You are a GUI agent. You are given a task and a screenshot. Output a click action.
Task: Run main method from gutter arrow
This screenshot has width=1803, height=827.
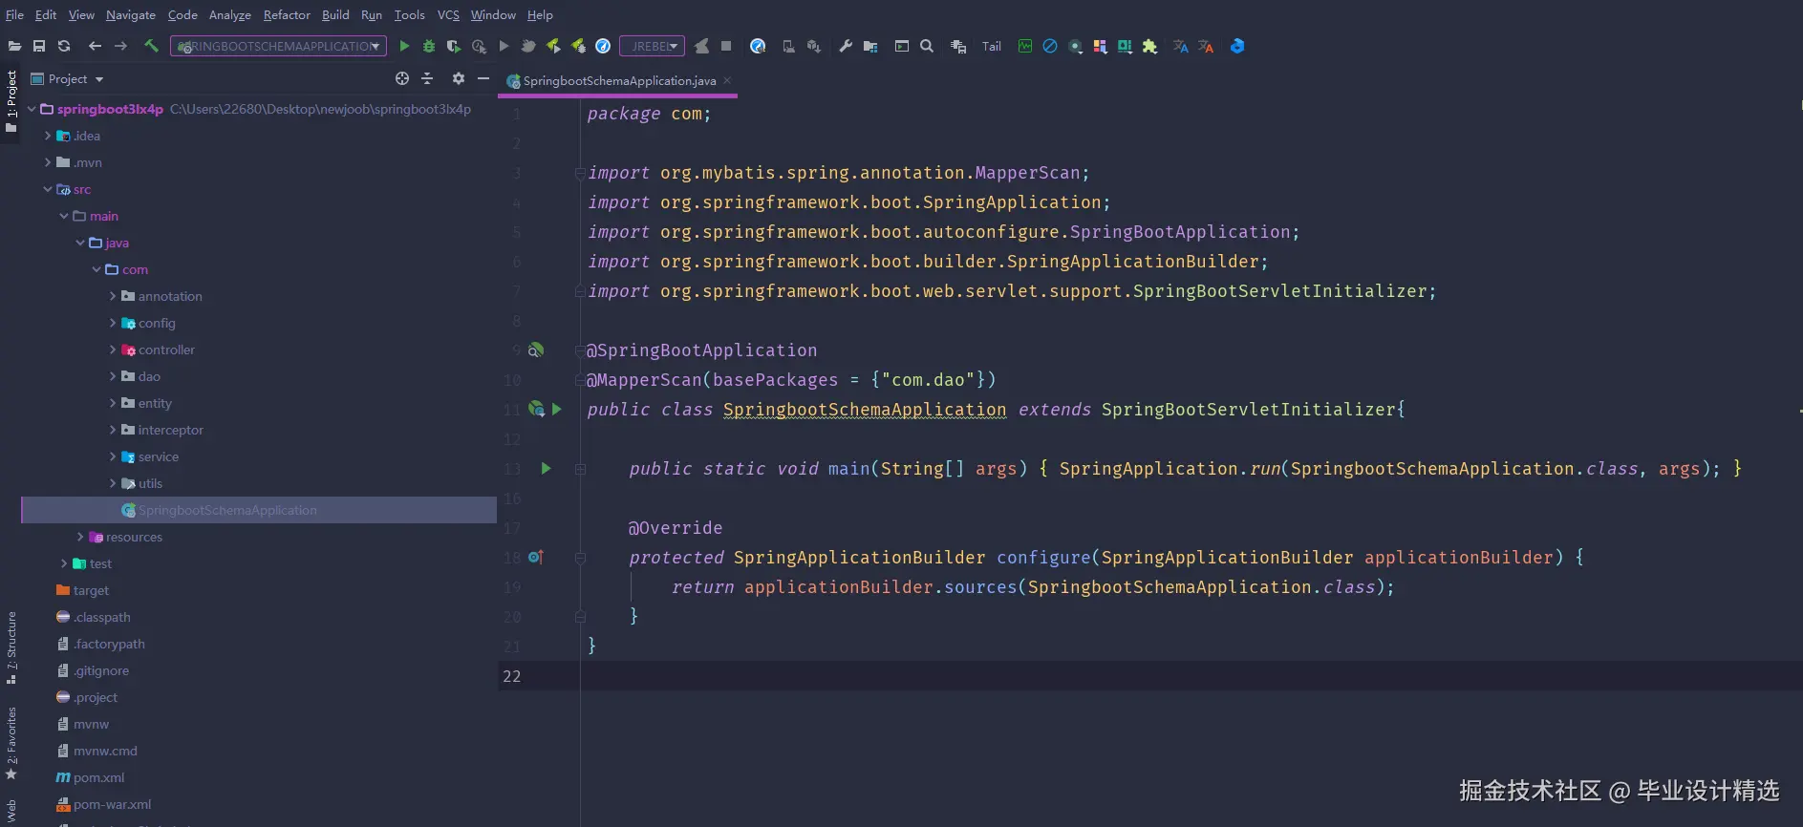click(546, 468)
